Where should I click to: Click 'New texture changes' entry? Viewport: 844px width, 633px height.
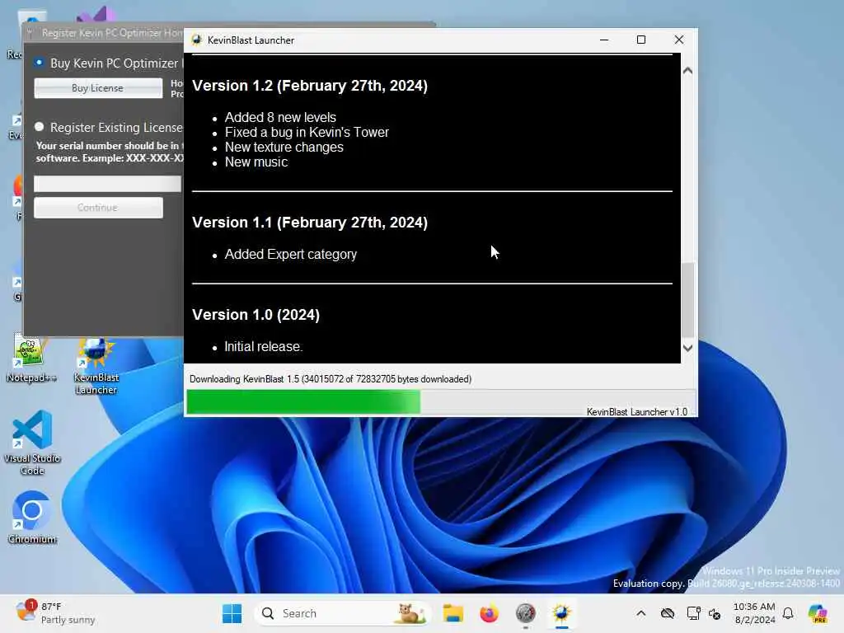coord(284,148)
